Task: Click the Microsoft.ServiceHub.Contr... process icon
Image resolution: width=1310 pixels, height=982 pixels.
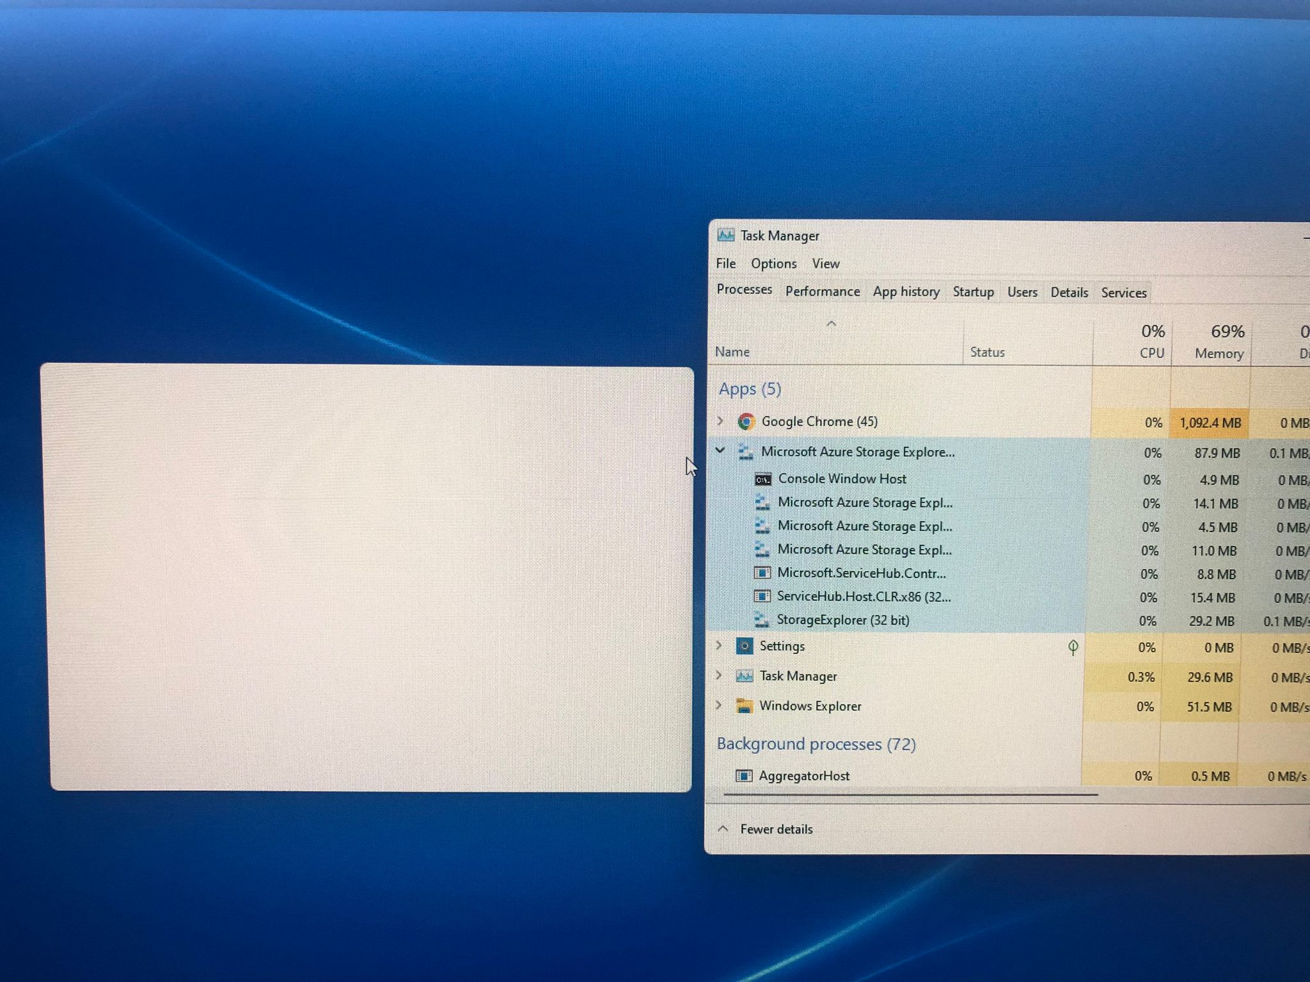Action: tap(762, 573)
